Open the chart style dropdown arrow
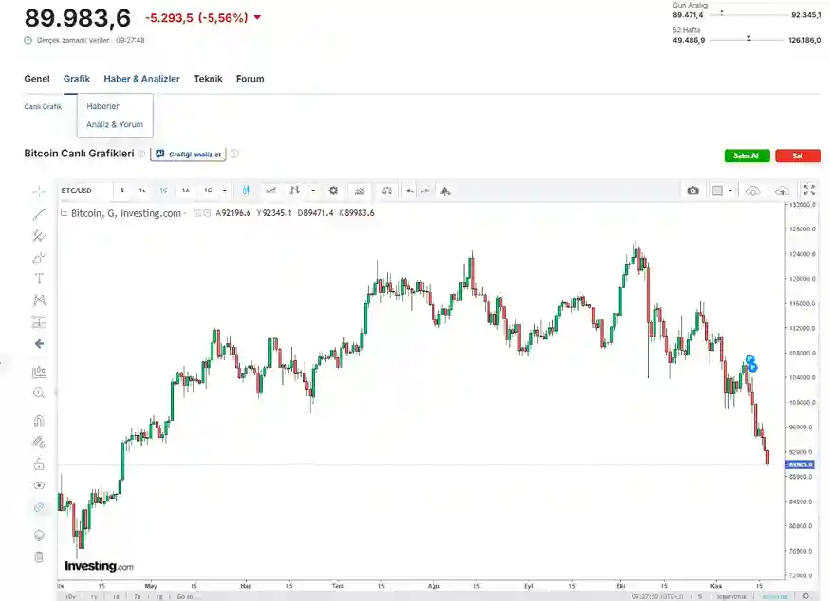830x601 pixels. point(313,191)
